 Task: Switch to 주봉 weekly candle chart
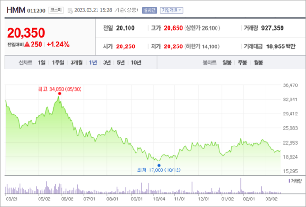(x=243, y=62)
